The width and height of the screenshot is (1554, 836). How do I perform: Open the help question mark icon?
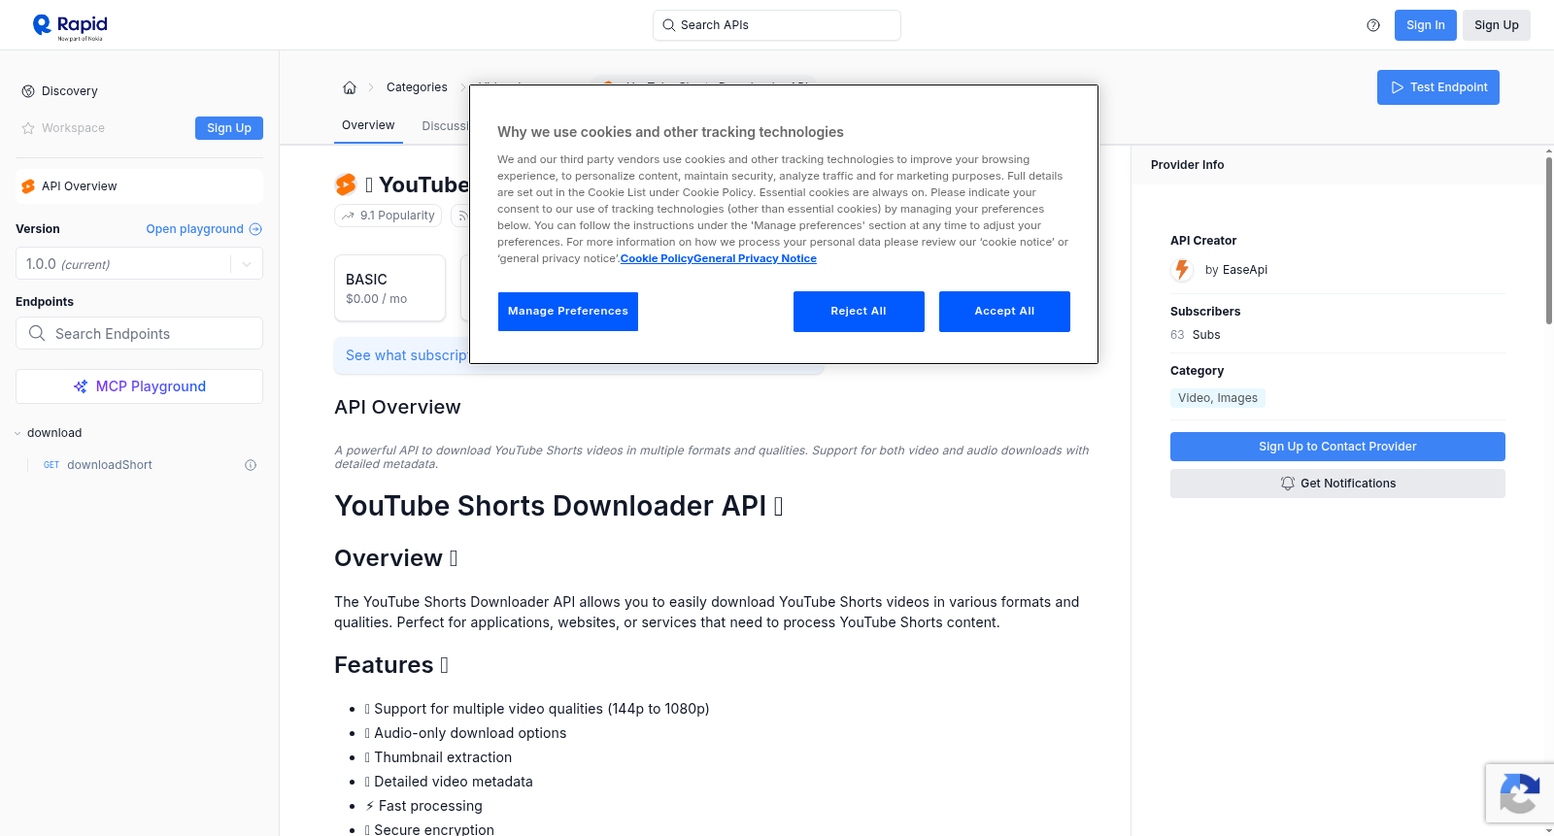tap(1373, 25)
